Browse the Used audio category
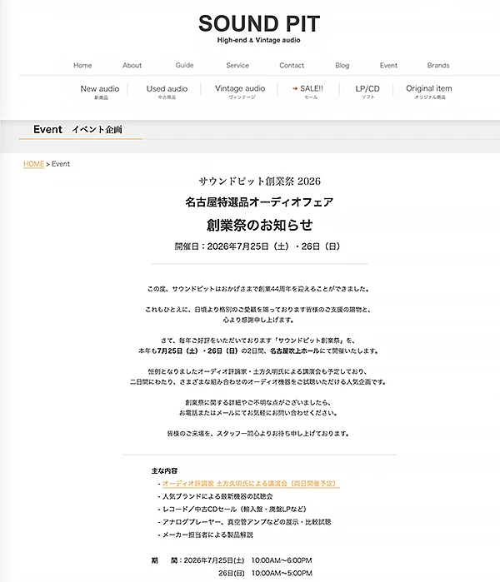The height and width of the screenshot is (582, 500). (x=167, y=92)
